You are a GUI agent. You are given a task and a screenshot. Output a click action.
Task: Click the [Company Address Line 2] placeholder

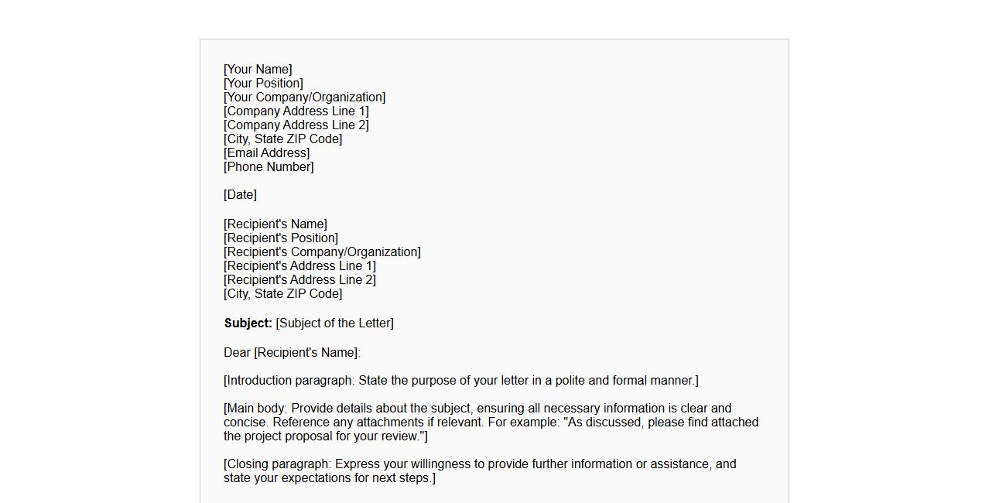[296, 125]
